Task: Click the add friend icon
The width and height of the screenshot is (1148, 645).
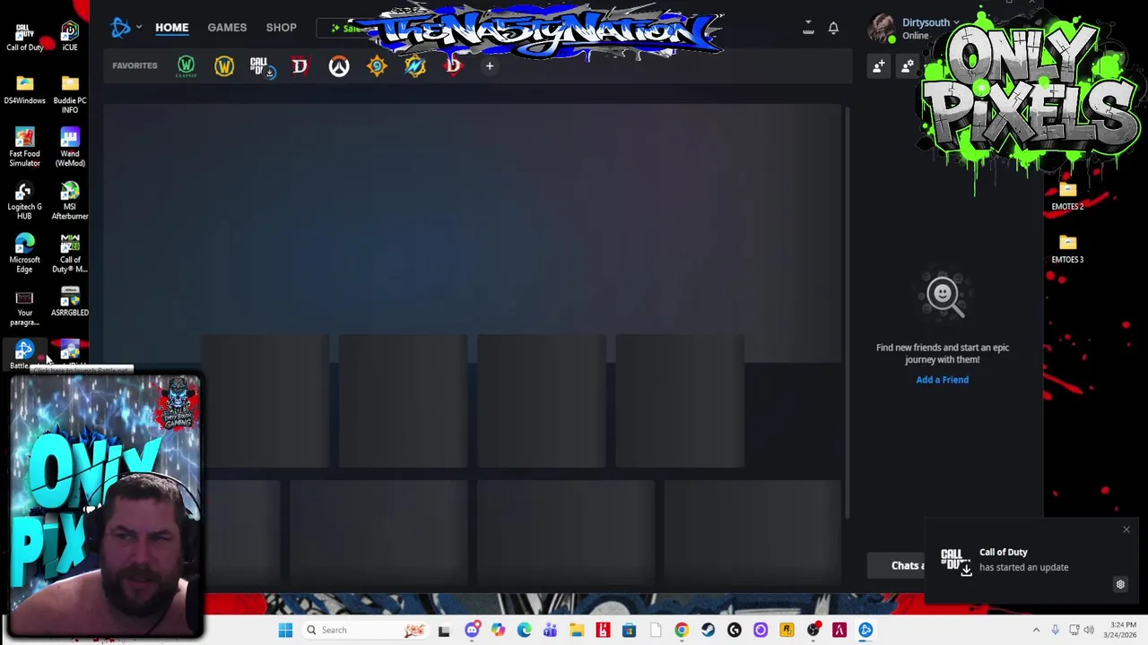Action: 879,65
